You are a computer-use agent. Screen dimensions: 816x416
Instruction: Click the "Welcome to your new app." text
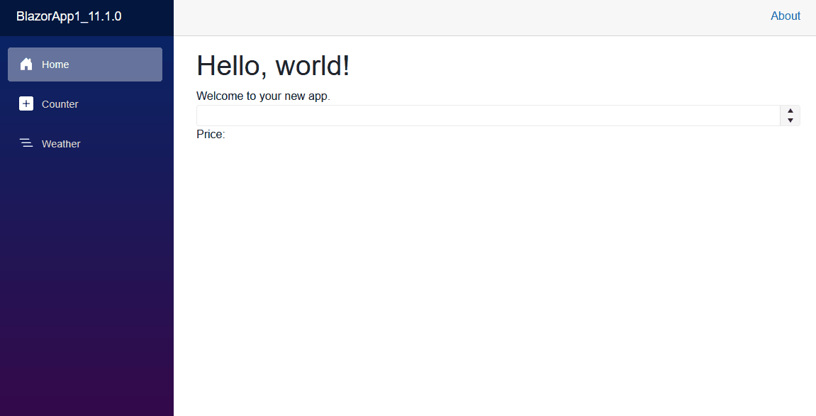pos(263,96)
